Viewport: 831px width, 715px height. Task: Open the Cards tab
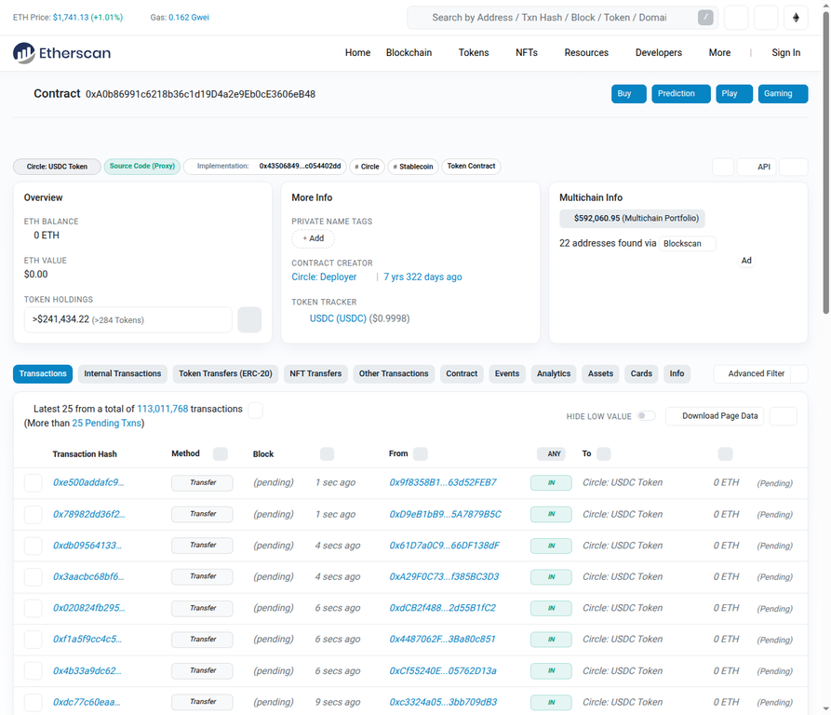click(x=641, y=373)
